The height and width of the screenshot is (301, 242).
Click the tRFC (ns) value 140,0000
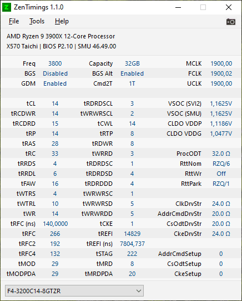(x=55, y=224)
